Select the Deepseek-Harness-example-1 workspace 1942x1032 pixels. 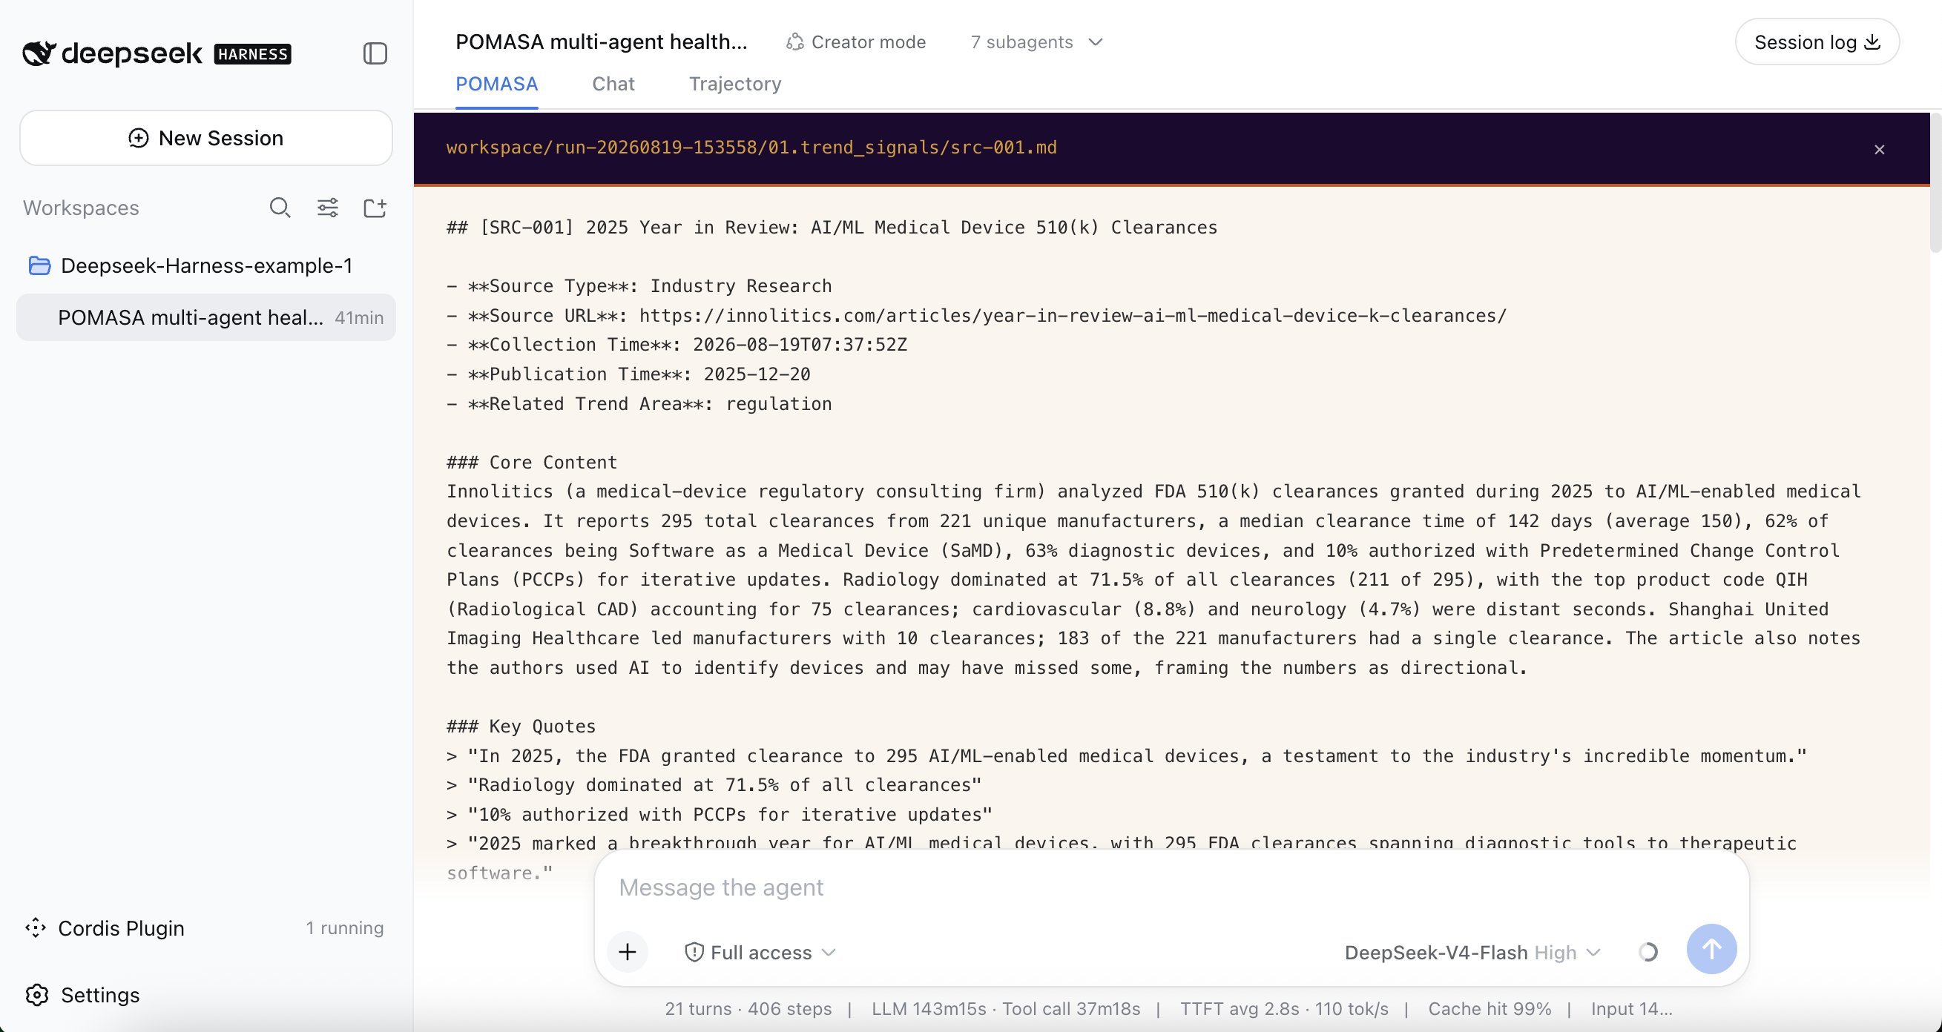(205, 266)
